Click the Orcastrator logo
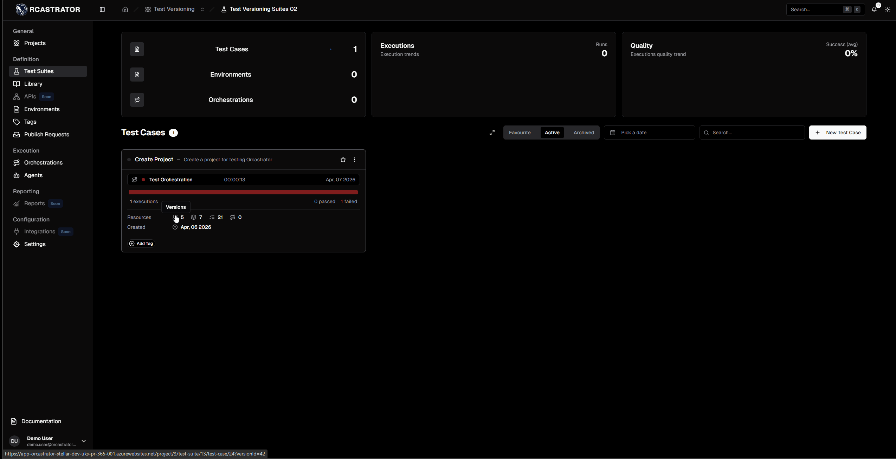Viewport: 896px width, 459px height. pos(48,9)
